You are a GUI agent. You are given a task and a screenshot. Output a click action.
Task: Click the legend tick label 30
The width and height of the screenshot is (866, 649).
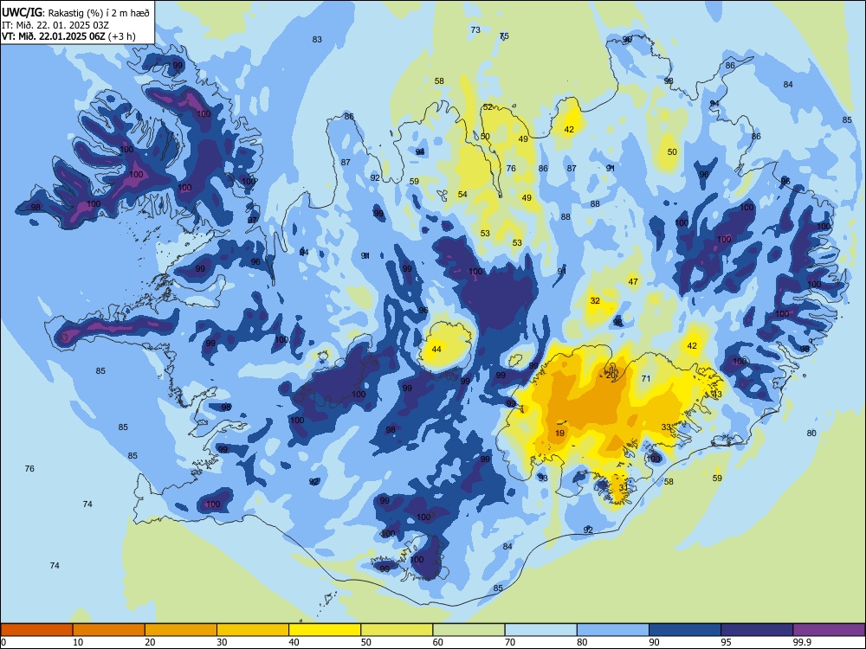[222, 642]
